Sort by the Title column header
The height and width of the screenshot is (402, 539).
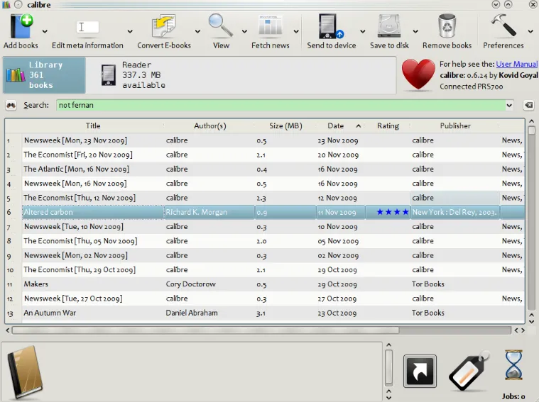tap(93, 125)
